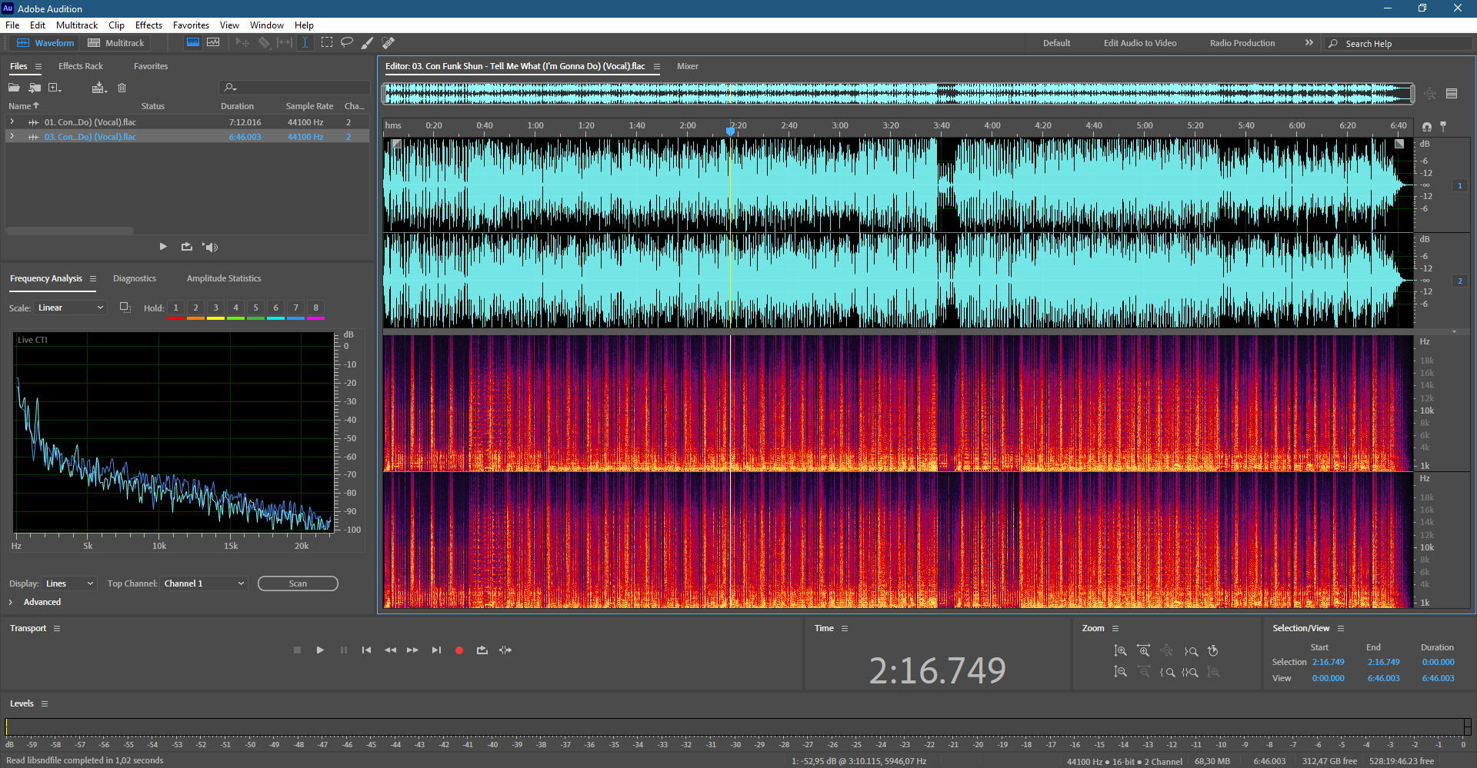Image resolution: width=1477 pixels, height=768 pixels.
Task: Select the Paintbrush Selection tool
Action: [x=368, y=43]
